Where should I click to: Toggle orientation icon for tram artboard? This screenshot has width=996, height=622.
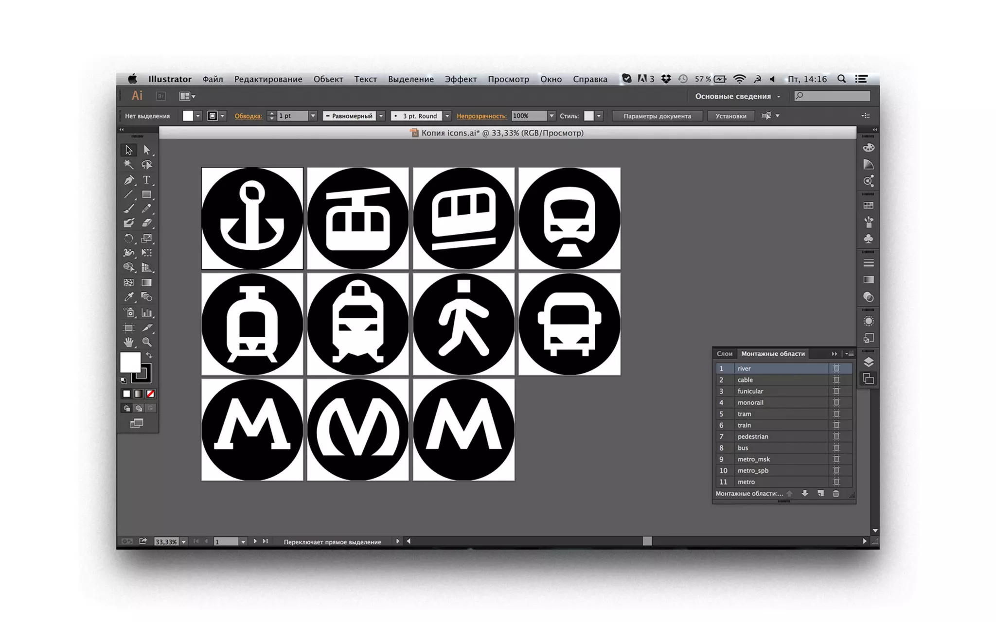(836, 414)
